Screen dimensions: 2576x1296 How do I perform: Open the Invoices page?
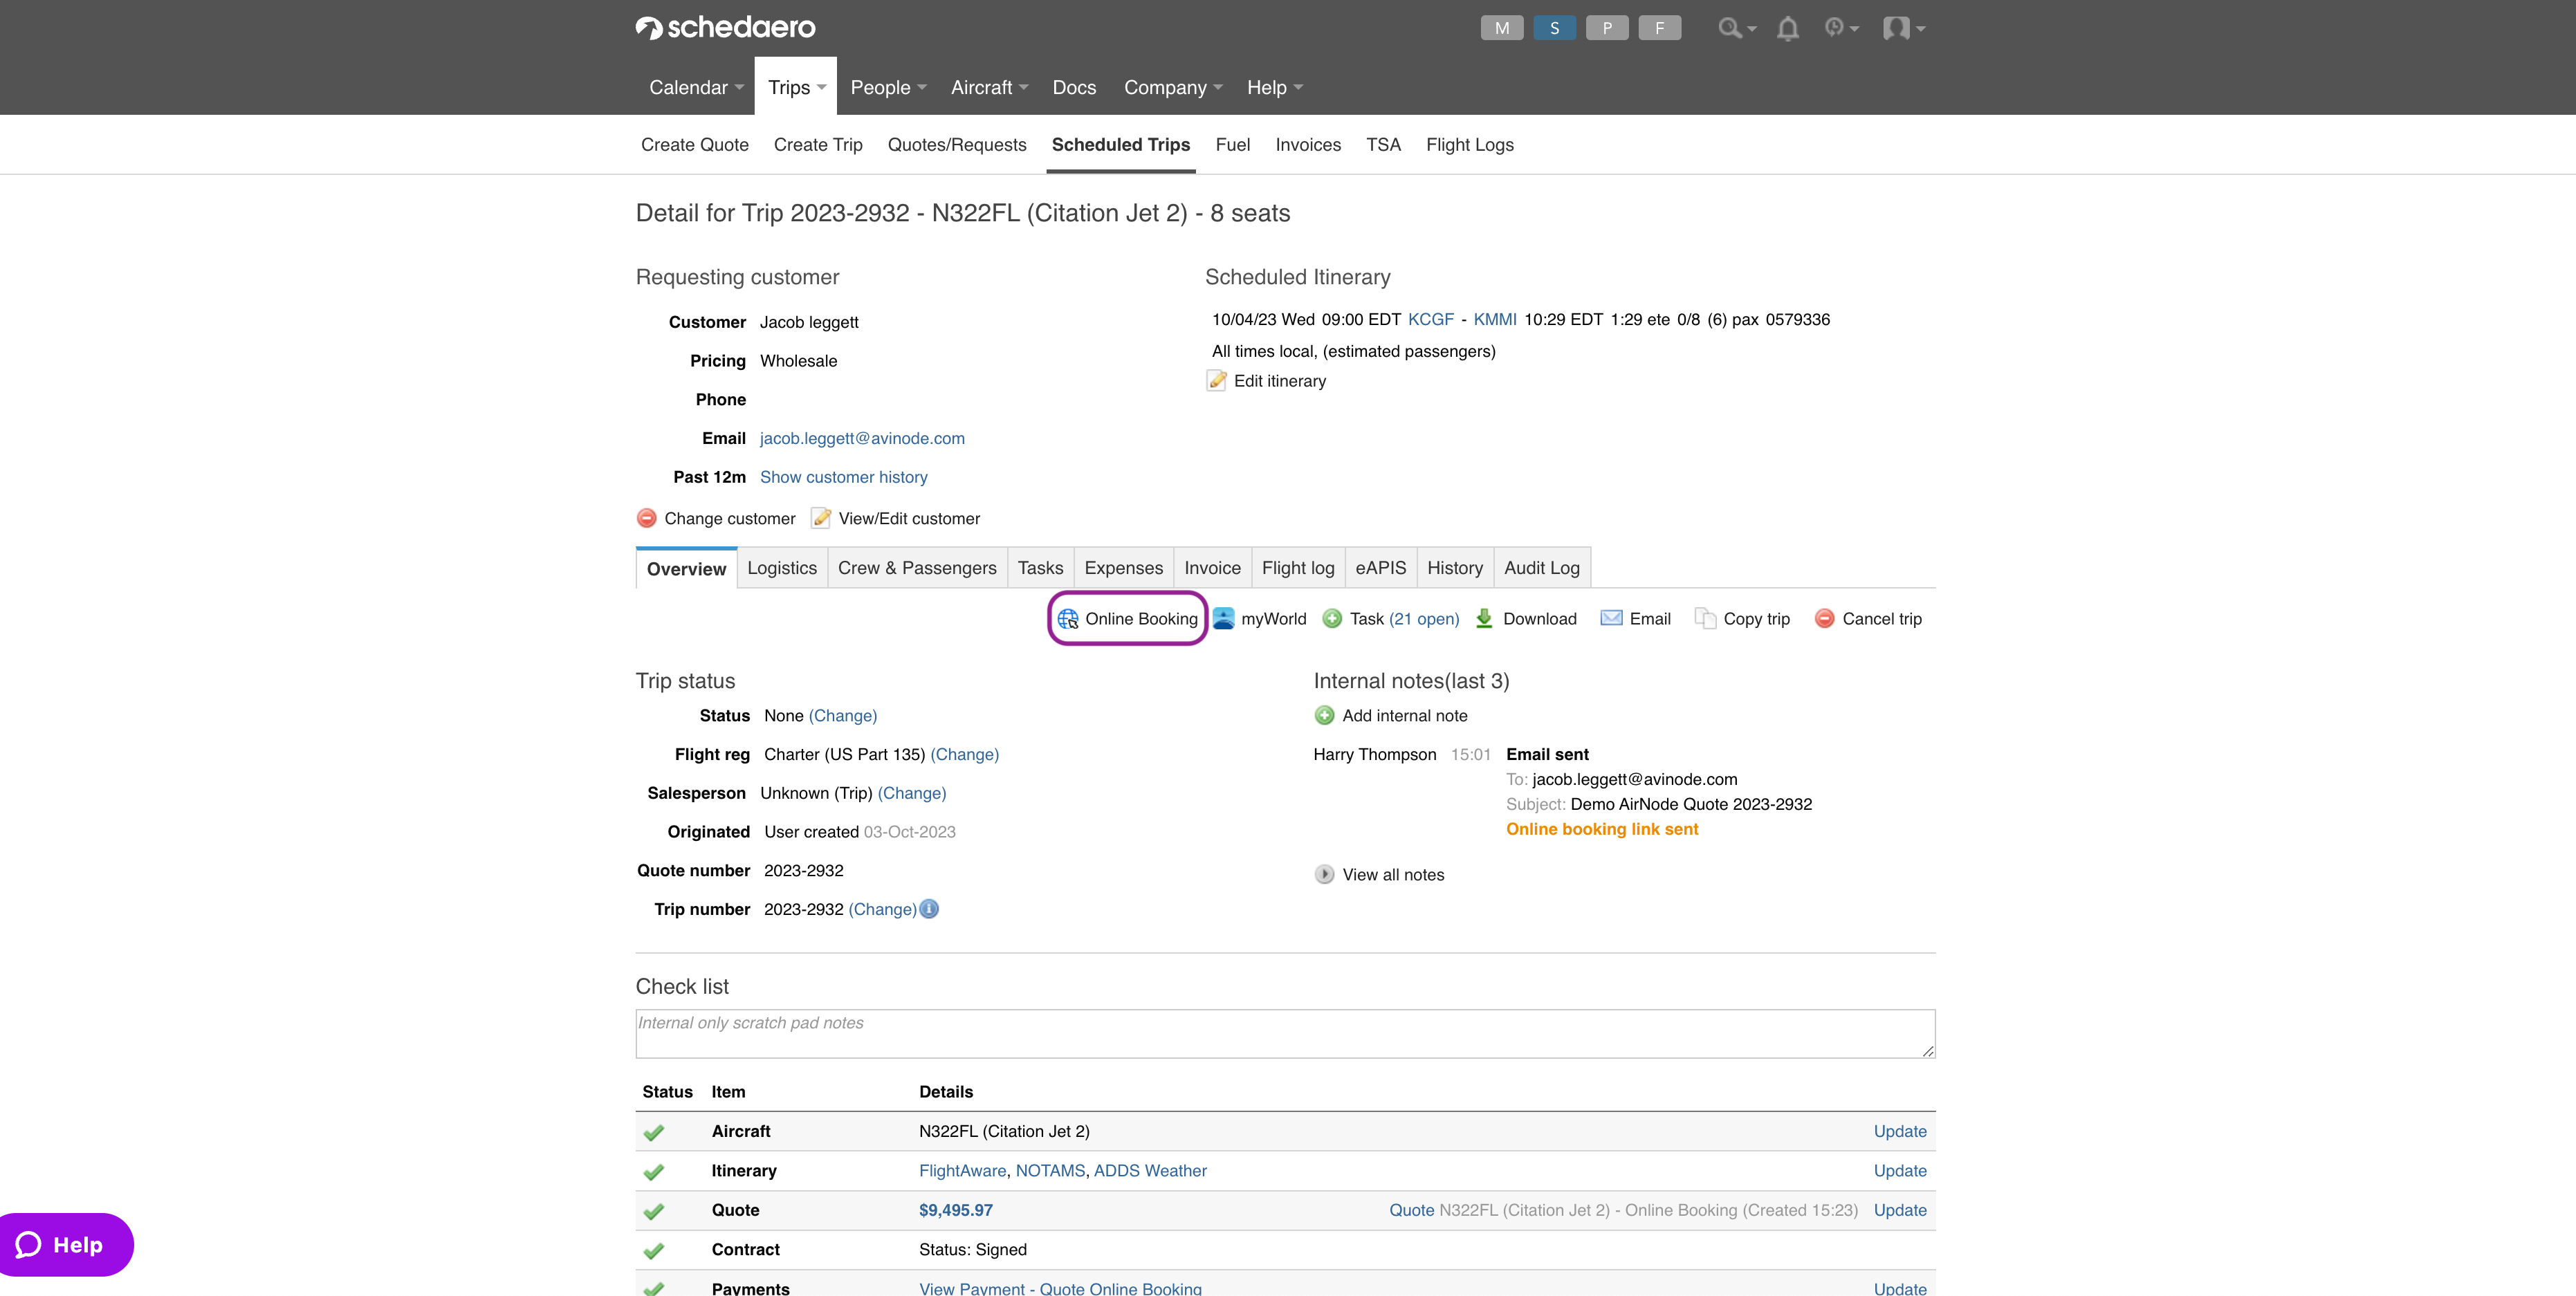pos(1308,145)
